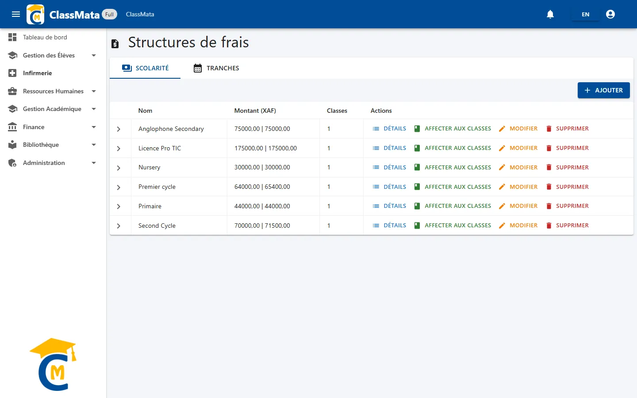Click the Finance bank icon
Screen dimensions: 637x398
[x=12, y=127]
